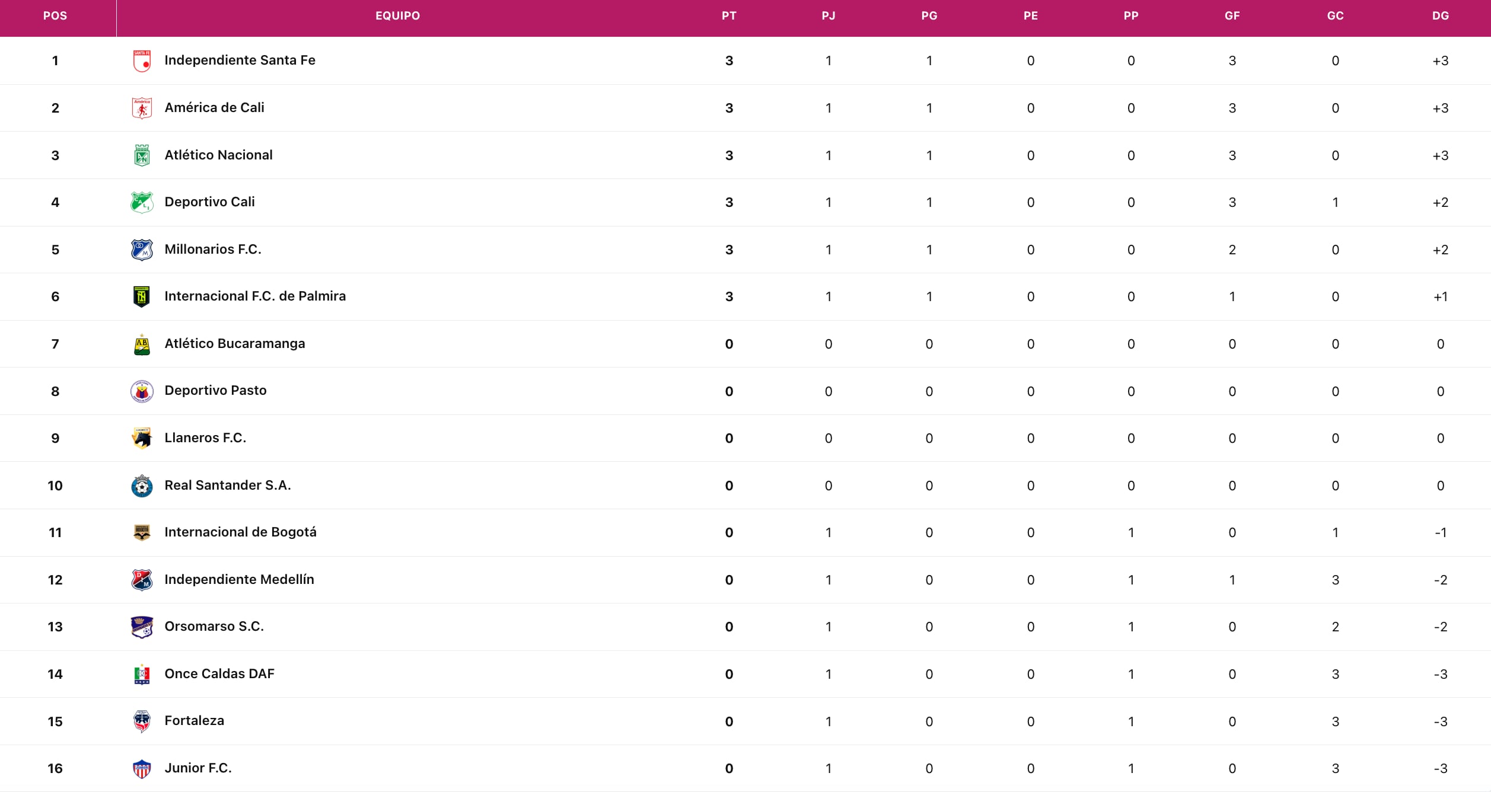Click the Atlético Nacional crest icon

click(x=142, y=155)
